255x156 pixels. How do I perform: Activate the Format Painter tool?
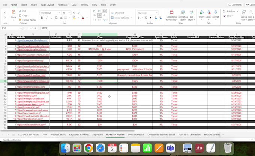click(x=27, y=20)
